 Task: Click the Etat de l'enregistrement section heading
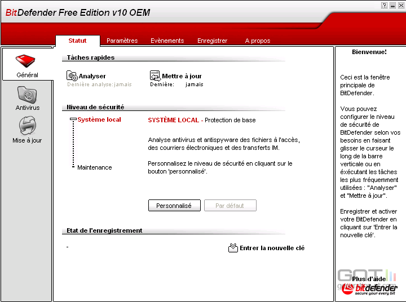104,230
